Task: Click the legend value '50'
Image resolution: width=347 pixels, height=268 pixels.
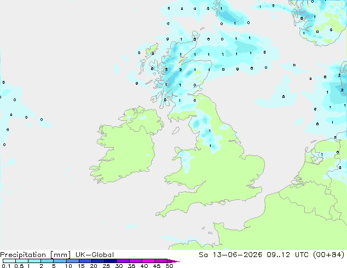Action: click(169, 266)
